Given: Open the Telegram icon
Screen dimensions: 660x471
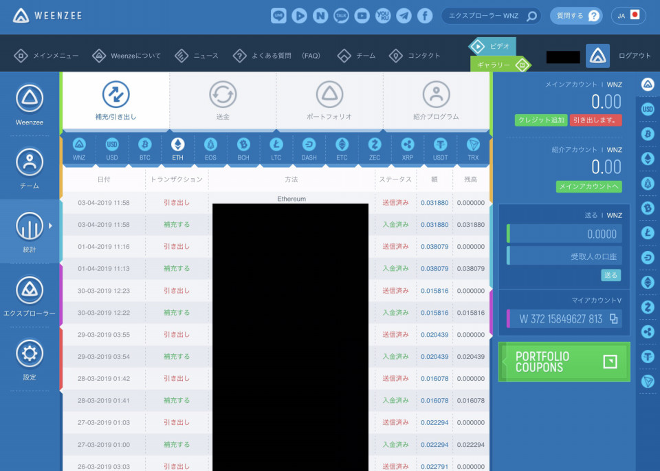Looking at the screenshot, I should [404, 16].
